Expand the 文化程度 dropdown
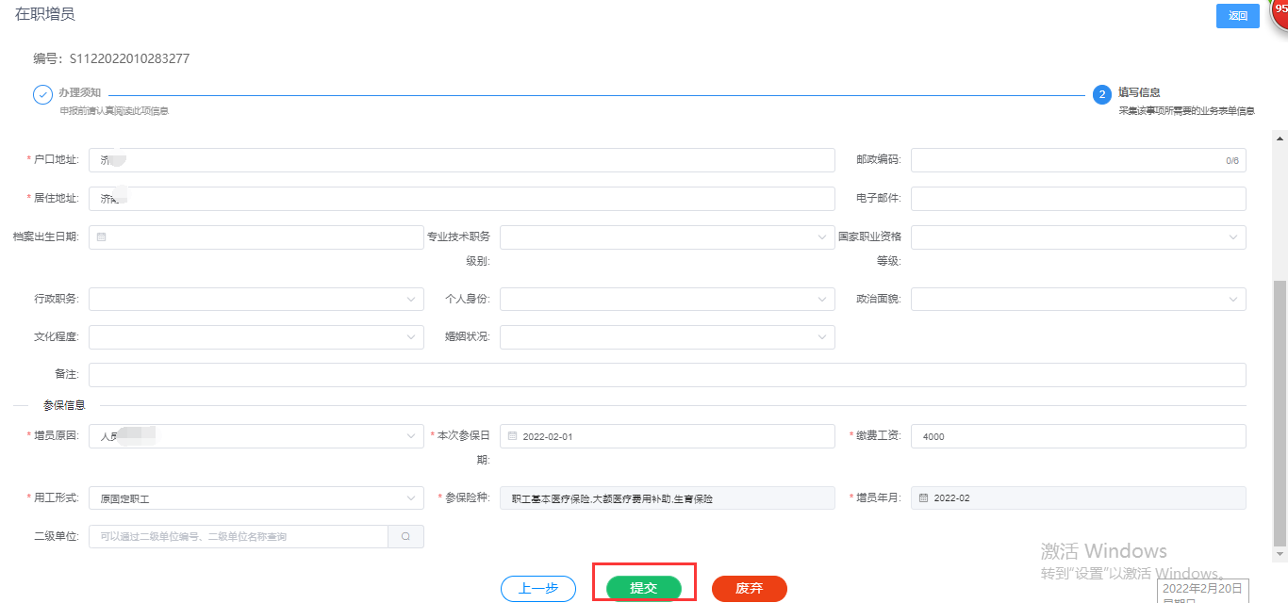 (256, 336)
